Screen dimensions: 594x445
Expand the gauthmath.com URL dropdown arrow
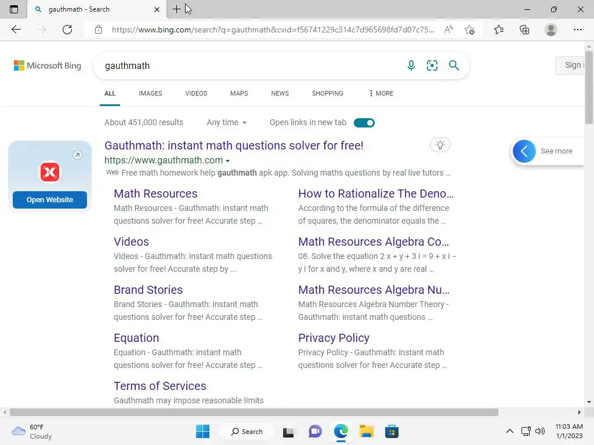click(x=227, y=161)
